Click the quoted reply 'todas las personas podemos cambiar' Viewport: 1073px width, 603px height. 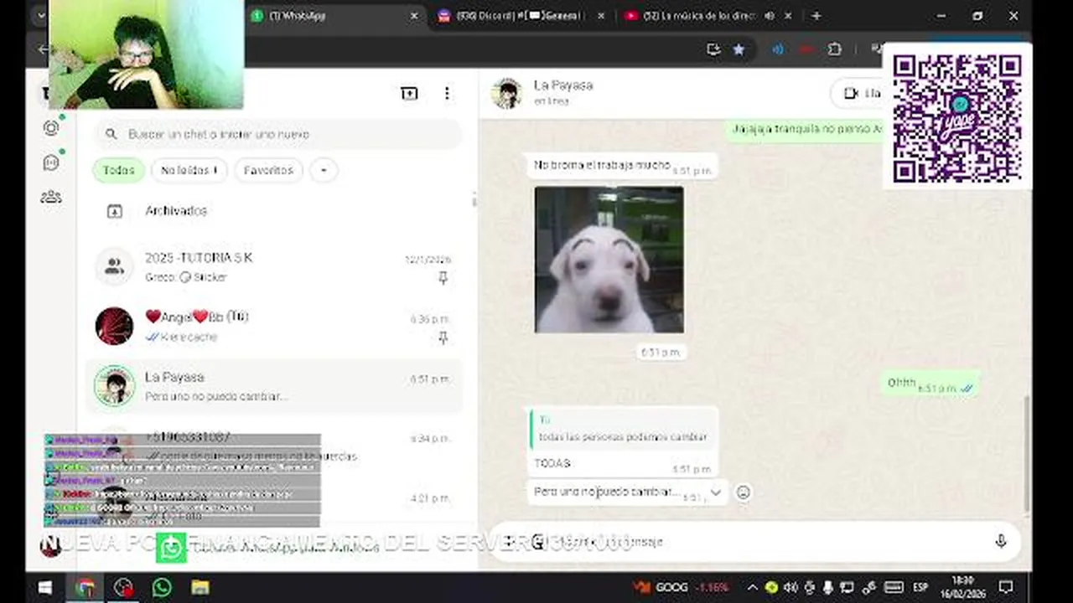[x=622, y=429]
